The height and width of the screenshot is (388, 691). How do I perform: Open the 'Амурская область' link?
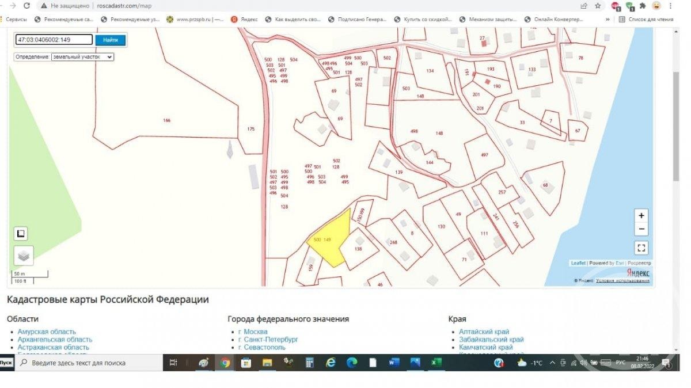(x=47, y=332)
